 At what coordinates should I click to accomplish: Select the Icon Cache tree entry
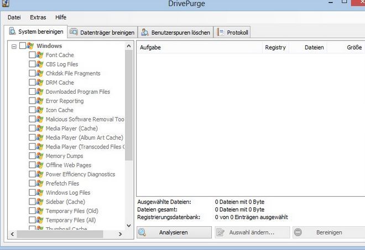[x=60, y=110]
